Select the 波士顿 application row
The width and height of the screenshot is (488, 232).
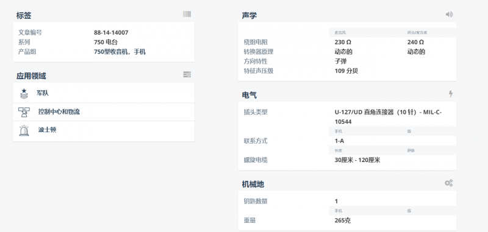pos(104,131)
